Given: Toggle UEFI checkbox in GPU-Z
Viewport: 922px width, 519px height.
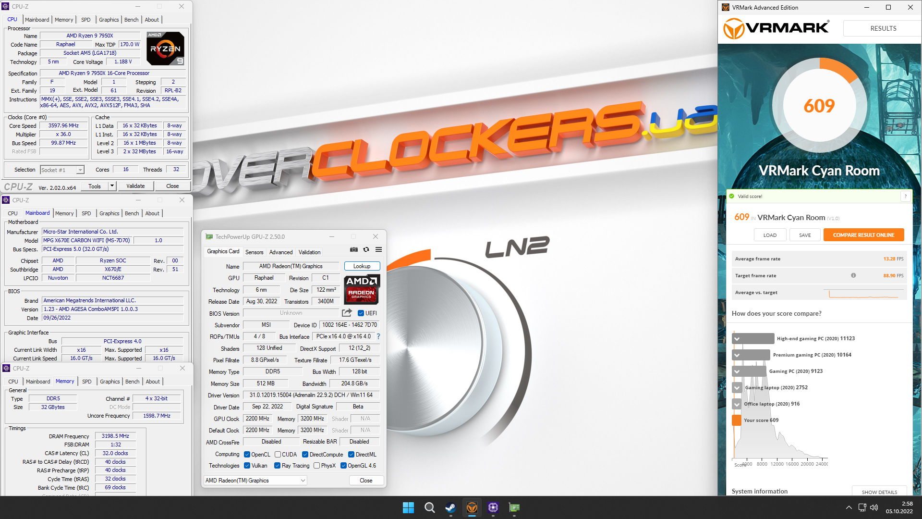Looking at the screenshot, I should click(x=361, y=313).
